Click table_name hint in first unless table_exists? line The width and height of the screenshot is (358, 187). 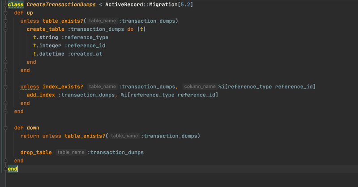pos(102,21)
